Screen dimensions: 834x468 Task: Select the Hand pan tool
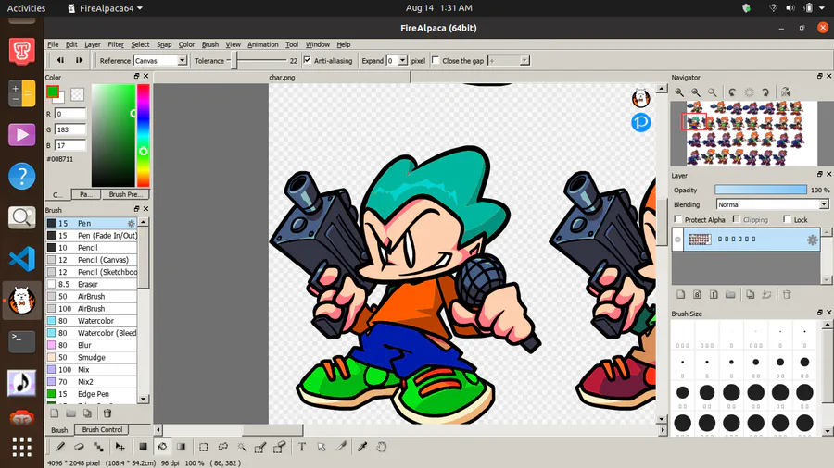[382, 447]
